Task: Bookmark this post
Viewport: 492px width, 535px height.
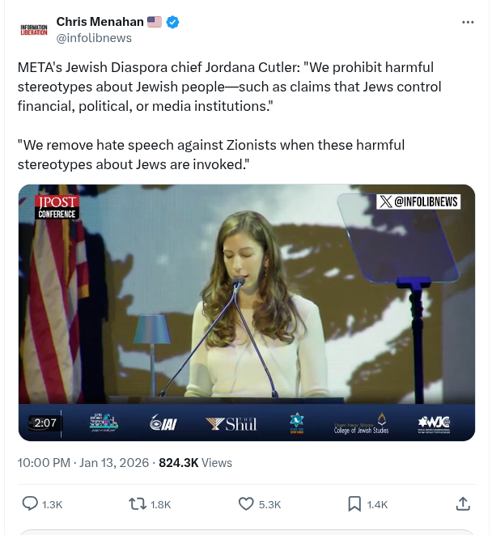Action: point(354,503)
